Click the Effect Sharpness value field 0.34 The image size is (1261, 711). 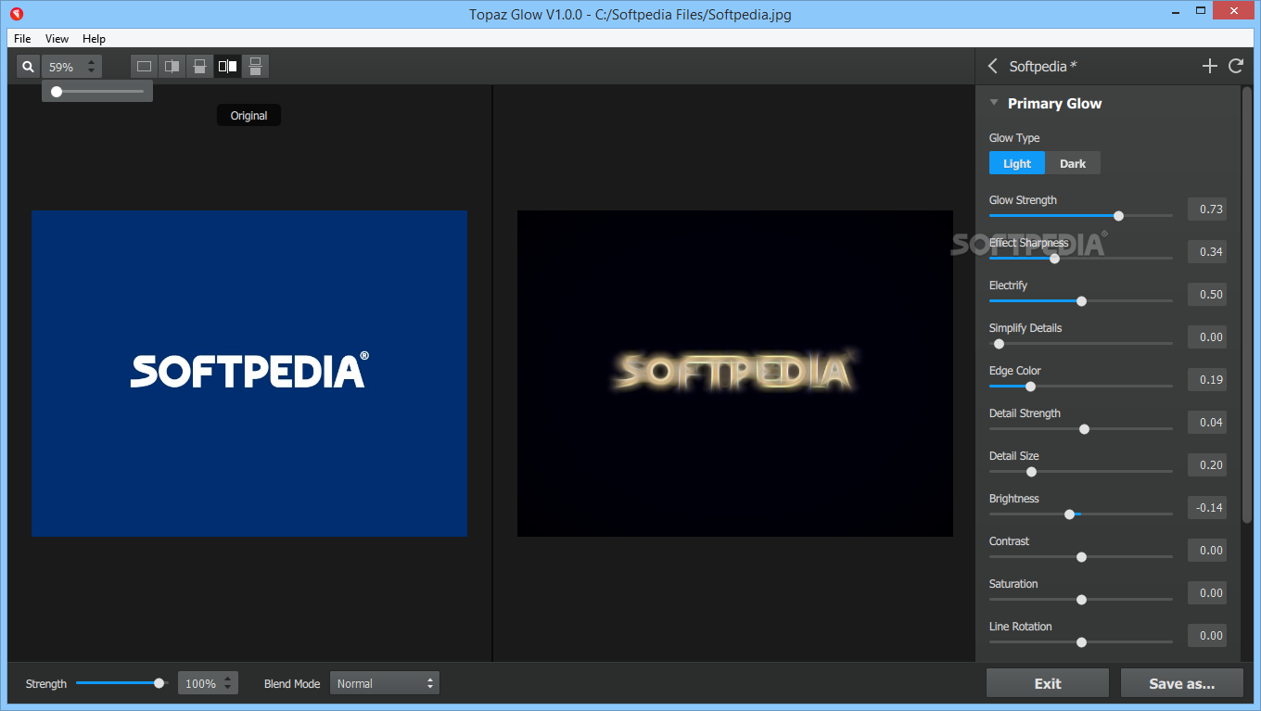click(1207, 251)
